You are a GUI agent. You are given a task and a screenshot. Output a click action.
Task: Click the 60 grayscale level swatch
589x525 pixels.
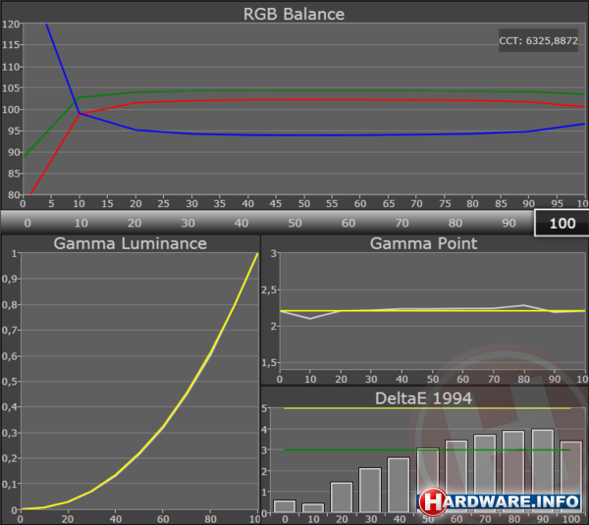pos(348,223)
